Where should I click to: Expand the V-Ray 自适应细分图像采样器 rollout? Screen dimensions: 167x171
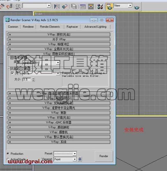point(59,93)
